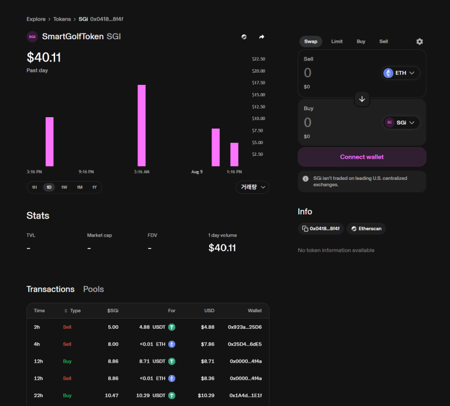The width and height of the screenshot is (450, 406).
Task: Click the info icon in exchange notice
Action: [x=306, y=179]
